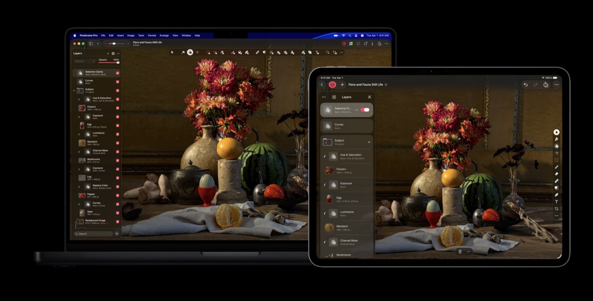Collapse the Subject group on iPad
Screen dimensions: 593x301
click(369, 142)
